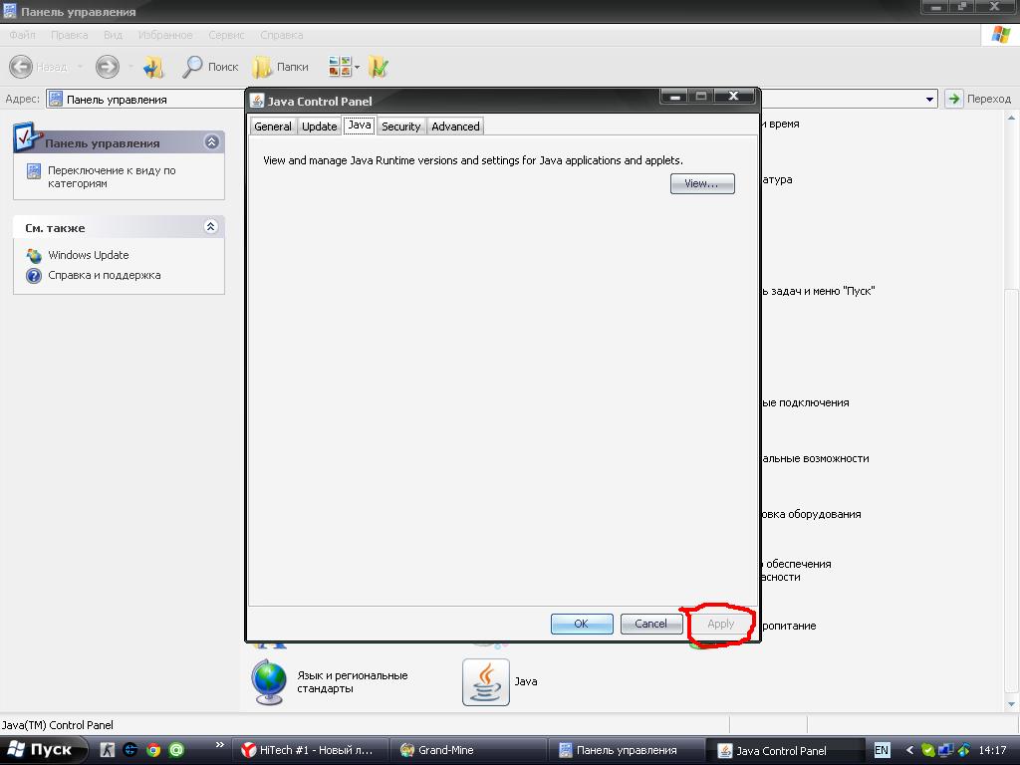Open the Правка menu
The height and width of the screenshot is (765, 1020).
[69, 35]
